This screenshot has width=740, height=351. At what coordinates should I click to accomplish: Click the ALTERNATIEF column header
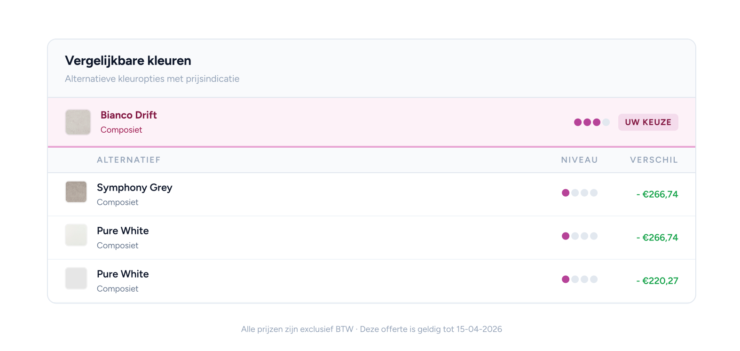tap(128, 160)
